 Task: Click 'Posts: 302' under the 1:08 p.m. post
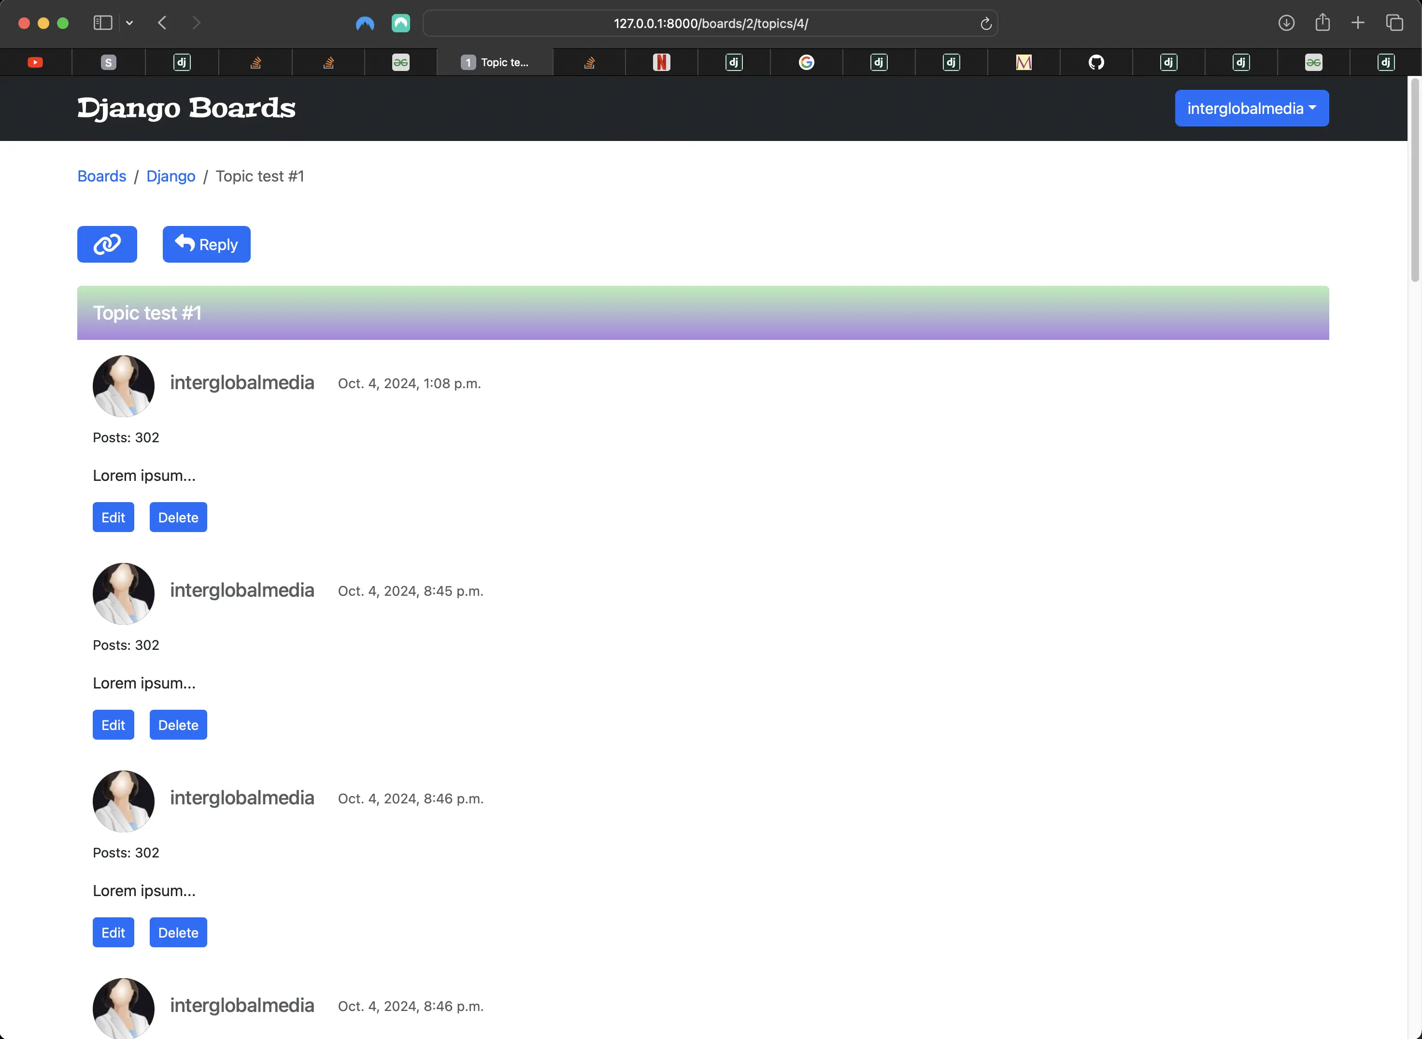[126, 438]
